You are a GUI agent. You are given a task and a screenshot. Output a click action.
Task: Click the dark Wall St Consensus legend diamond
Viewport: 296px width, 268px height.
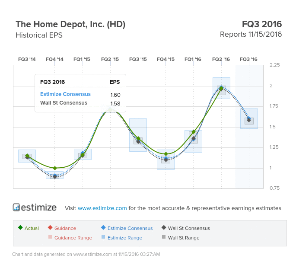164,227
